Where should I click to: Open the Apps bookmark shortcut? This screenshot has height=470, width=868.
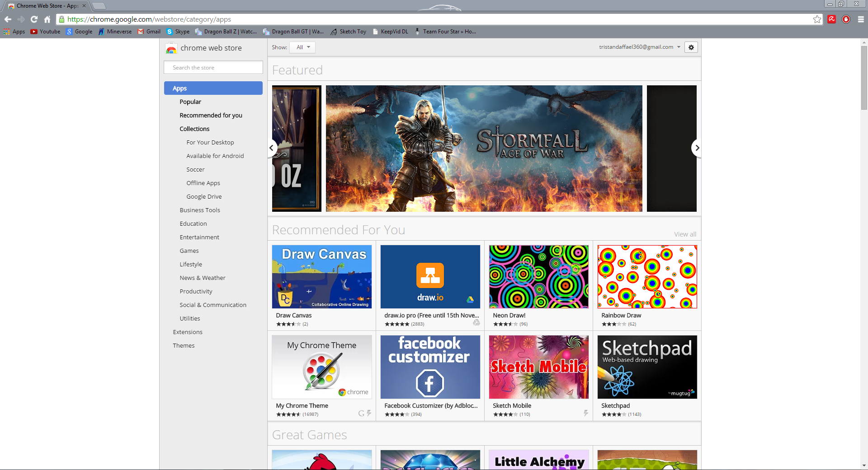tap(14, 32)
